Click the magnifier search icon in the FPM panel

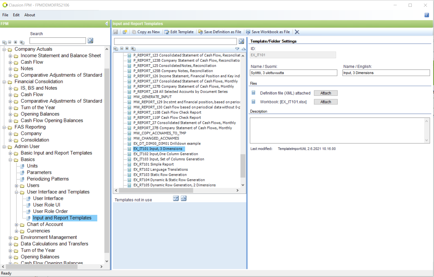point(90,40)
